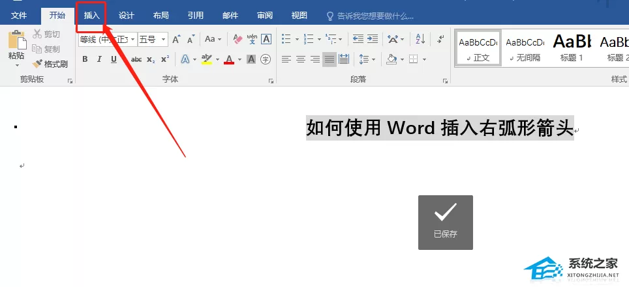Switch to the 插入 ribbon tab
Screen dimensions: 629x287
[x=91, y=16]
